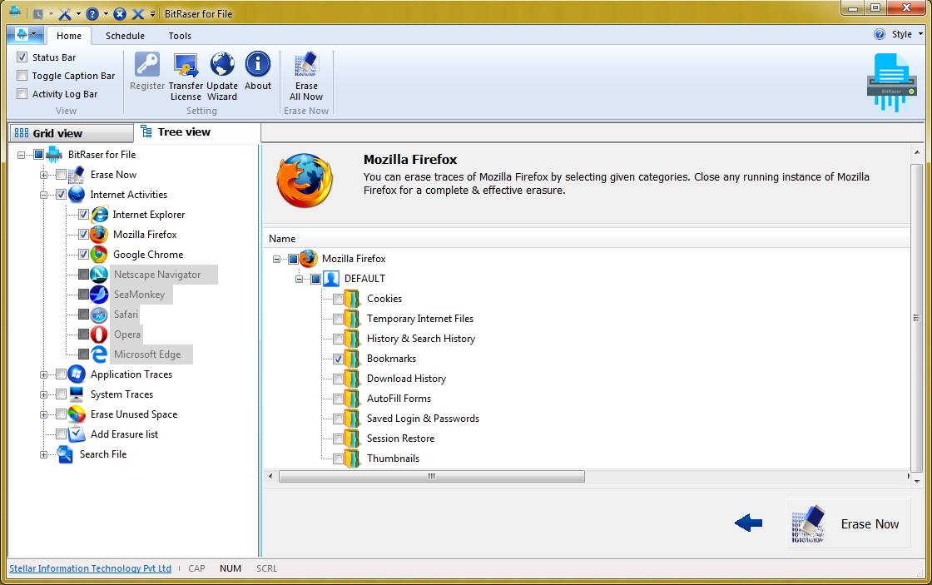Expand the Search File node
Screen dimensions: 932x585
tap(43, 455)
